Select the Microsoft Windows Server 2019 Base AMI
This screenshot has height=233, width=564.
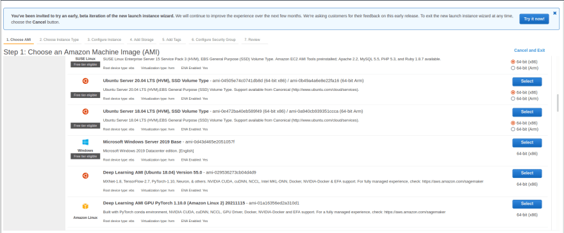527,143
